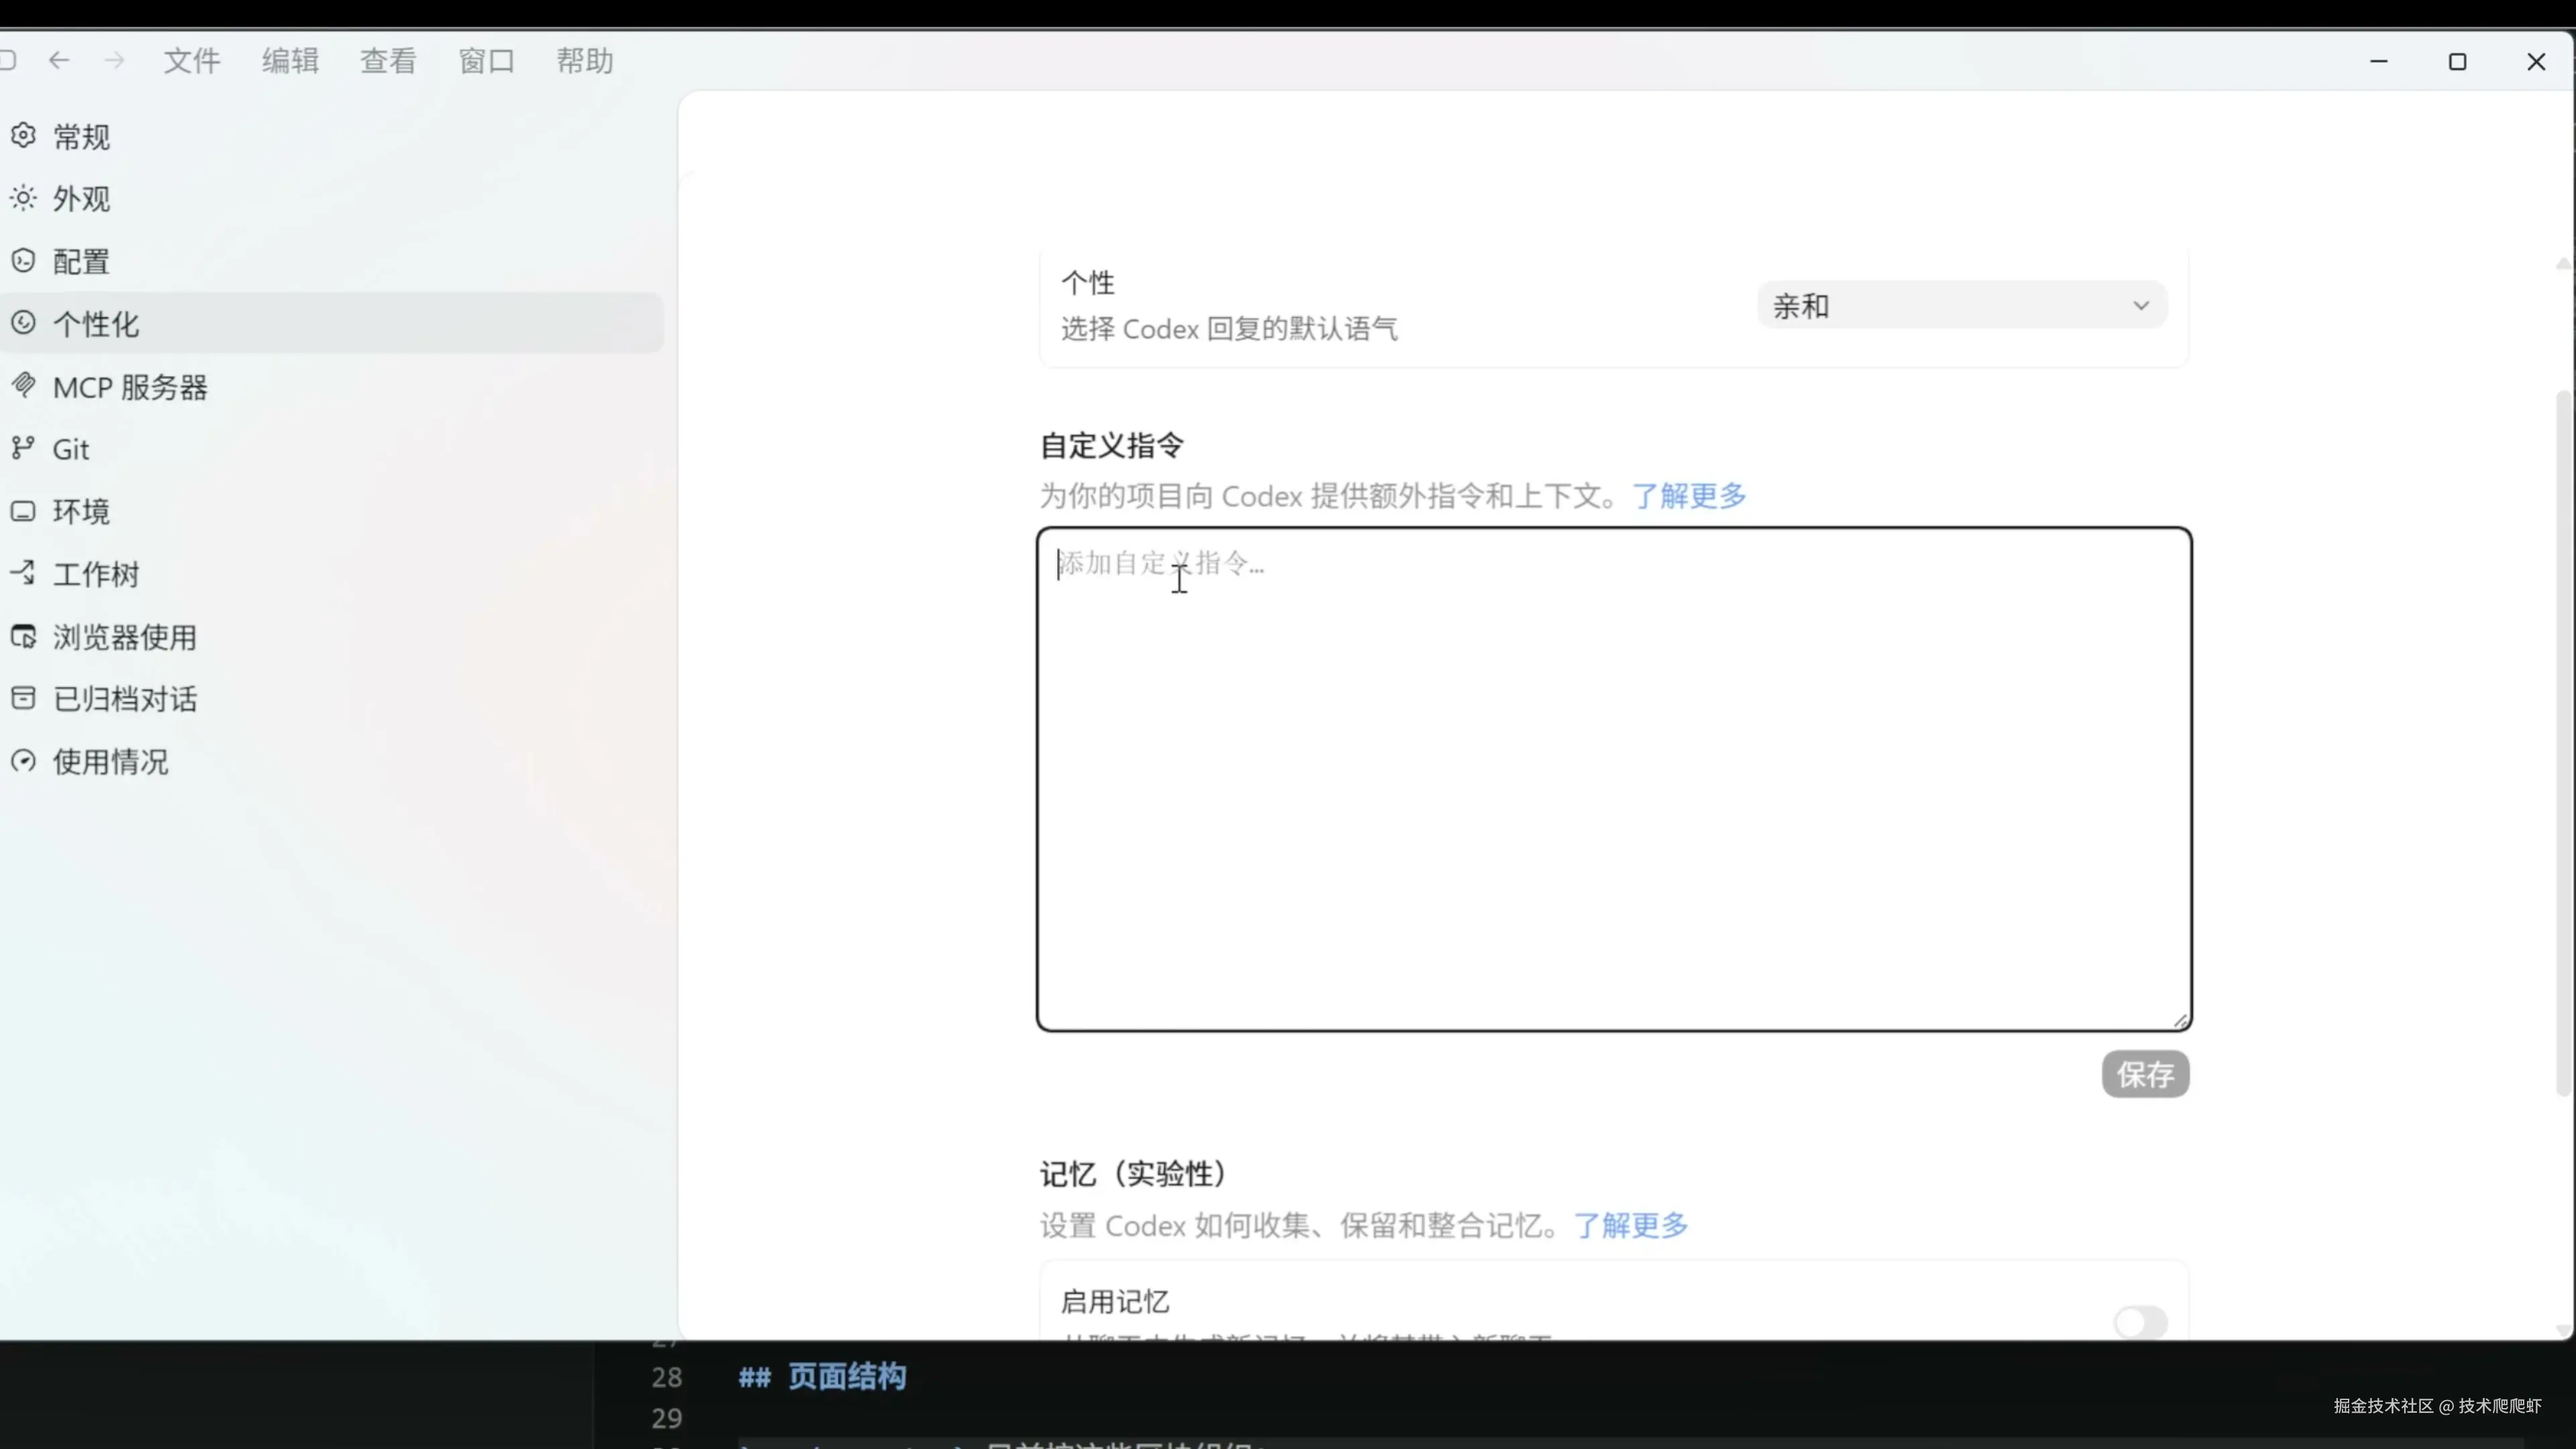Focus the 添加自定义指令 text area

click(1613, 780)
